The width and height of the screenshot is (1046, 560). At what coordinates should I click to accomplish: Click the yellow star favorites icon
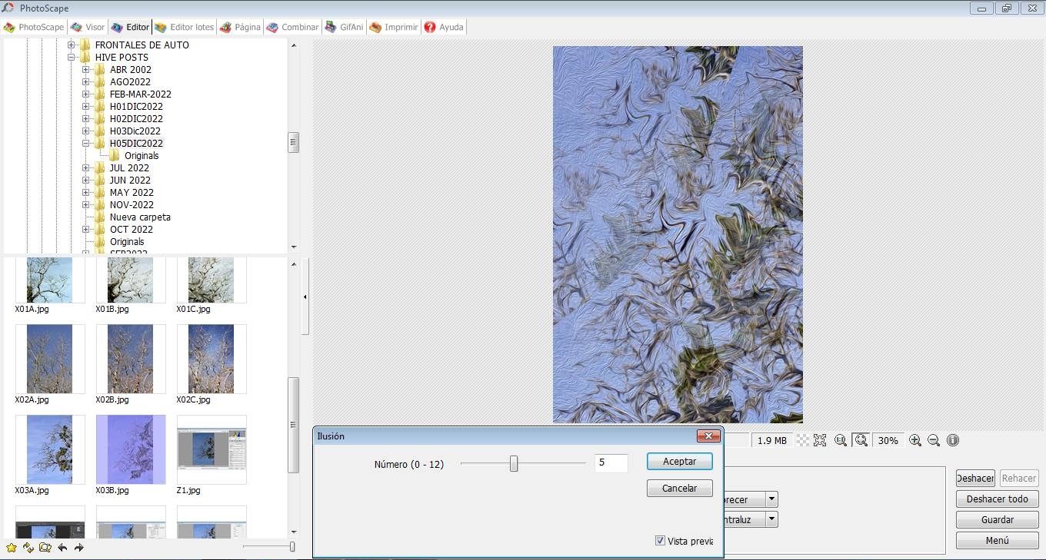12,548
